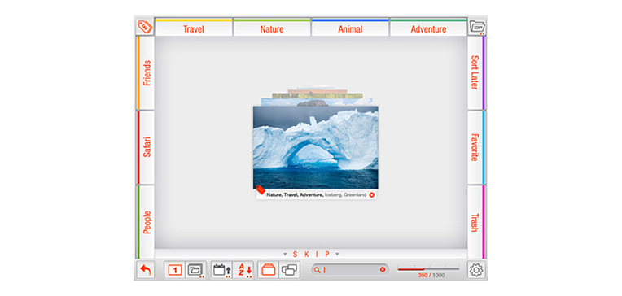This screenshot has width=622, height=296.
Task: Click the undo arrow button
Action: pyautogui.click(x=145, y=270)
